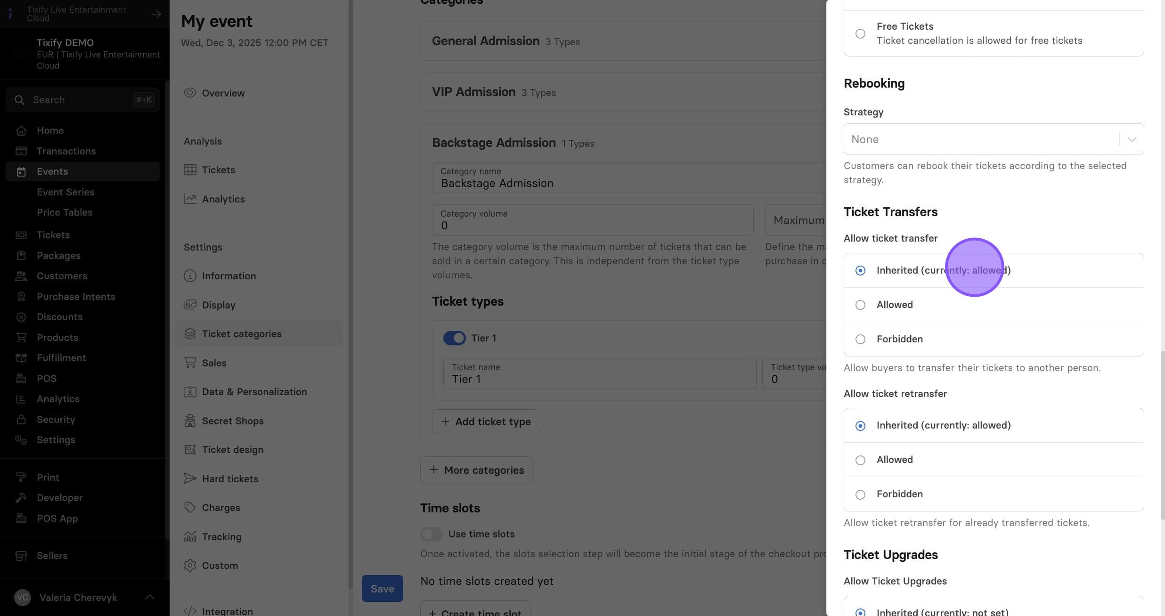The image size is (1165, 616).
Task: Open Home via its house icon
Action: (21, 130)
